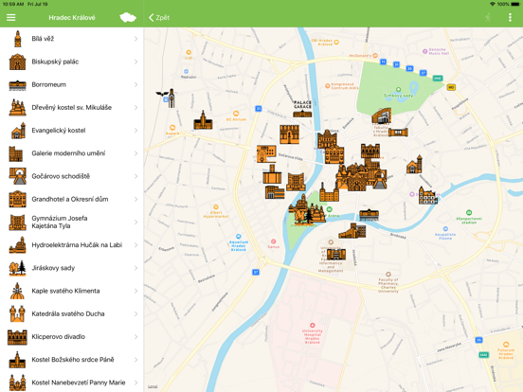The image size is (523, 392).
Task: Expand Biskupský palác row chevron
Action: click(135, 62)
